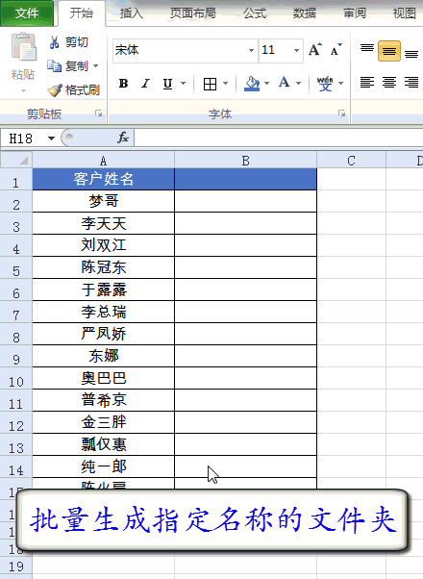This screenshot has height=579, width=423.
Task: Toggle Bold formatting
Action: [124, 84]
